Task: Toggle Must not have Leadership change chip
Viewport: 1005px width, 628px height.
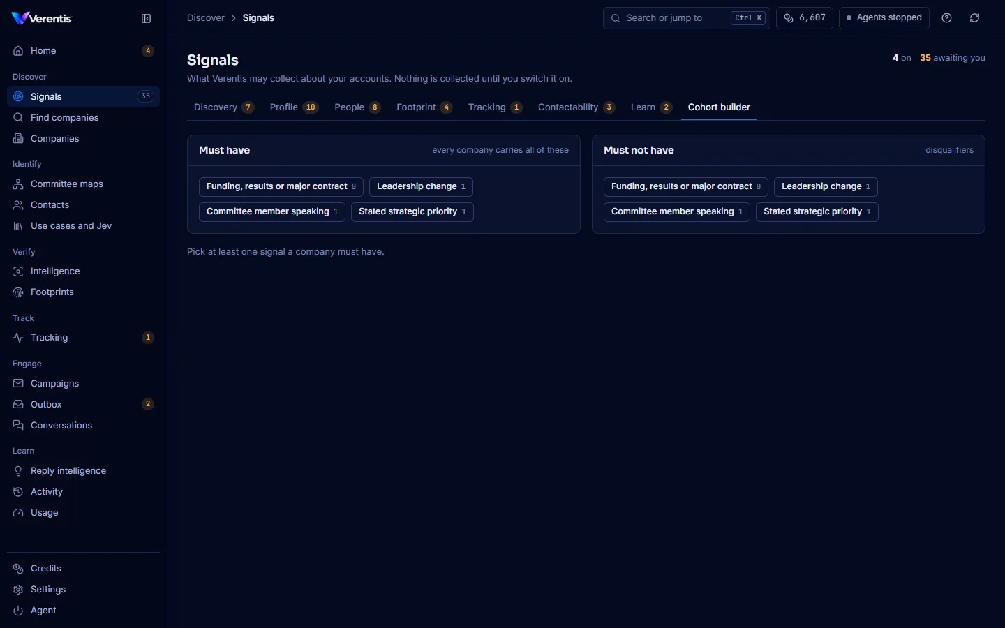Action: tap(826, 187)
